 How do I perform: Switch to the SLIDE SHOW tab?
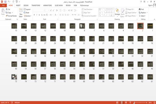[x=59, y=5]
